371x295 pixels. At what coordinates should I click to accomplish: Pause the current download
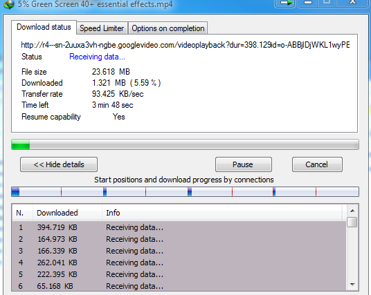pos(243,164)
